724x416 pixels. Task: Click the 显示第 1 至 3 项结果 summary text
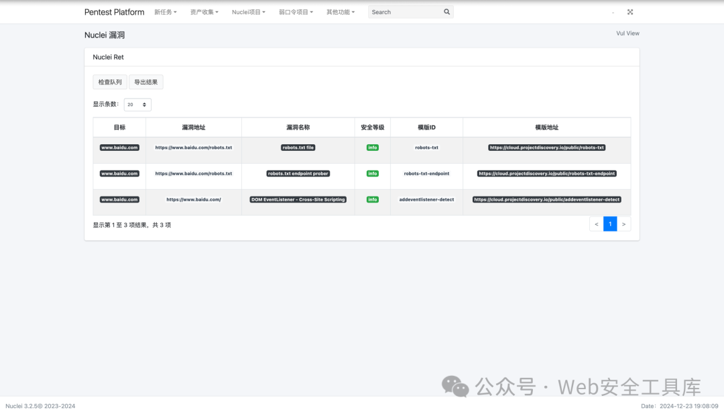tap(131, 225)
